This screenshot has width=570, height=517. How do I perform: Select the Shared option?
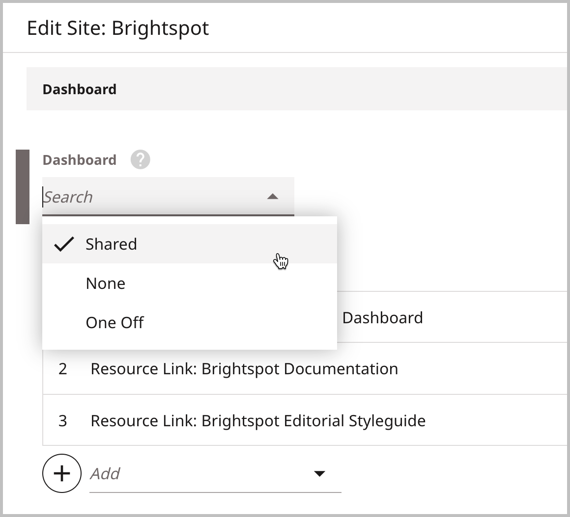(190, 244)
